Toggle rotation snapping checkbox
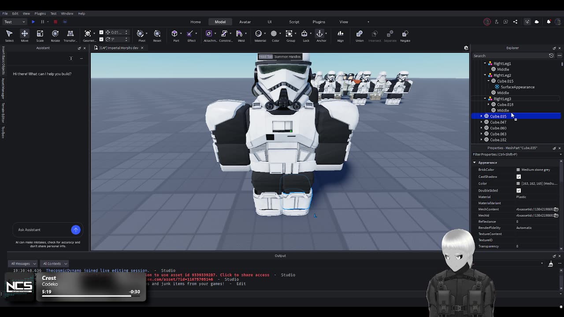Viewport: 564px width, 317px height. point(101,39)
